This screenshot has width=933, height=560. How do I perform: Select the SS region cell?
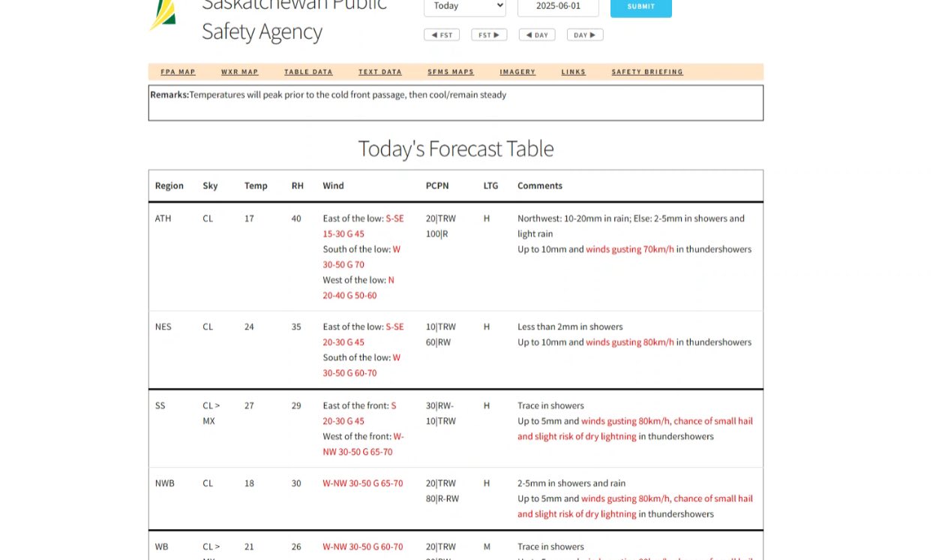[x=160, y=405]
